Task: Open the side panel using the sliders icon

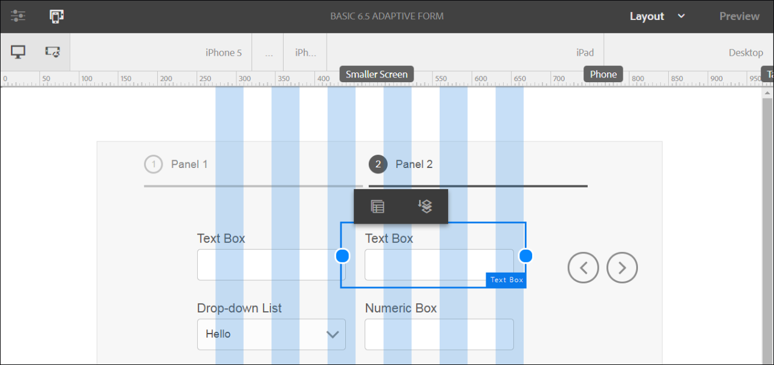Action: pos(18,16)
